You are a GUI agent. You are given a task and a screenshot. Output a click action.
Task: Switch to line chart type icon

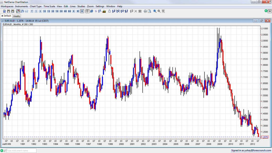tap(27, 11)
